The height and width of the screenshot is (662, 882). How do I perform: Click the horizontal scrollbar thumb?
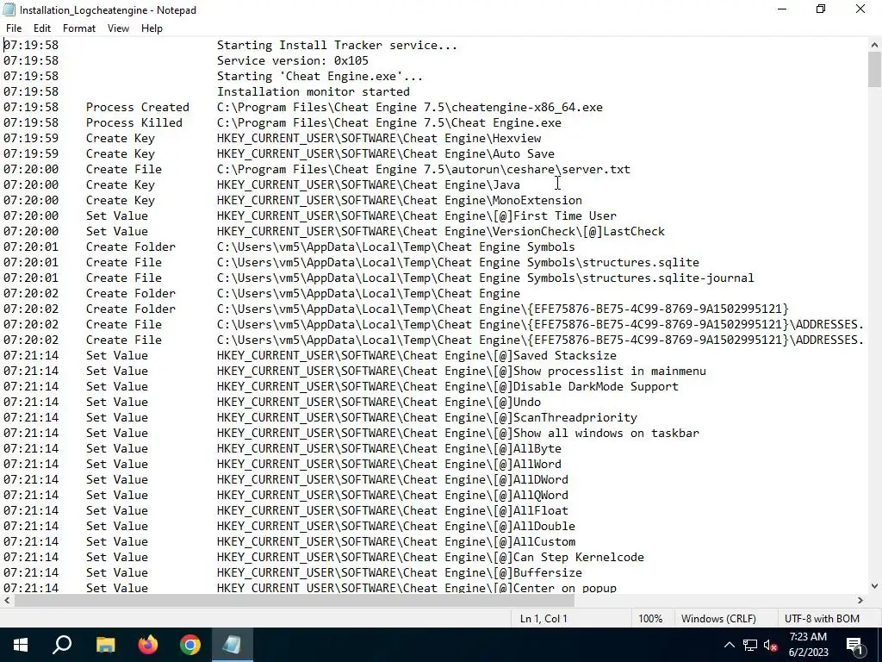click(295, 601)
